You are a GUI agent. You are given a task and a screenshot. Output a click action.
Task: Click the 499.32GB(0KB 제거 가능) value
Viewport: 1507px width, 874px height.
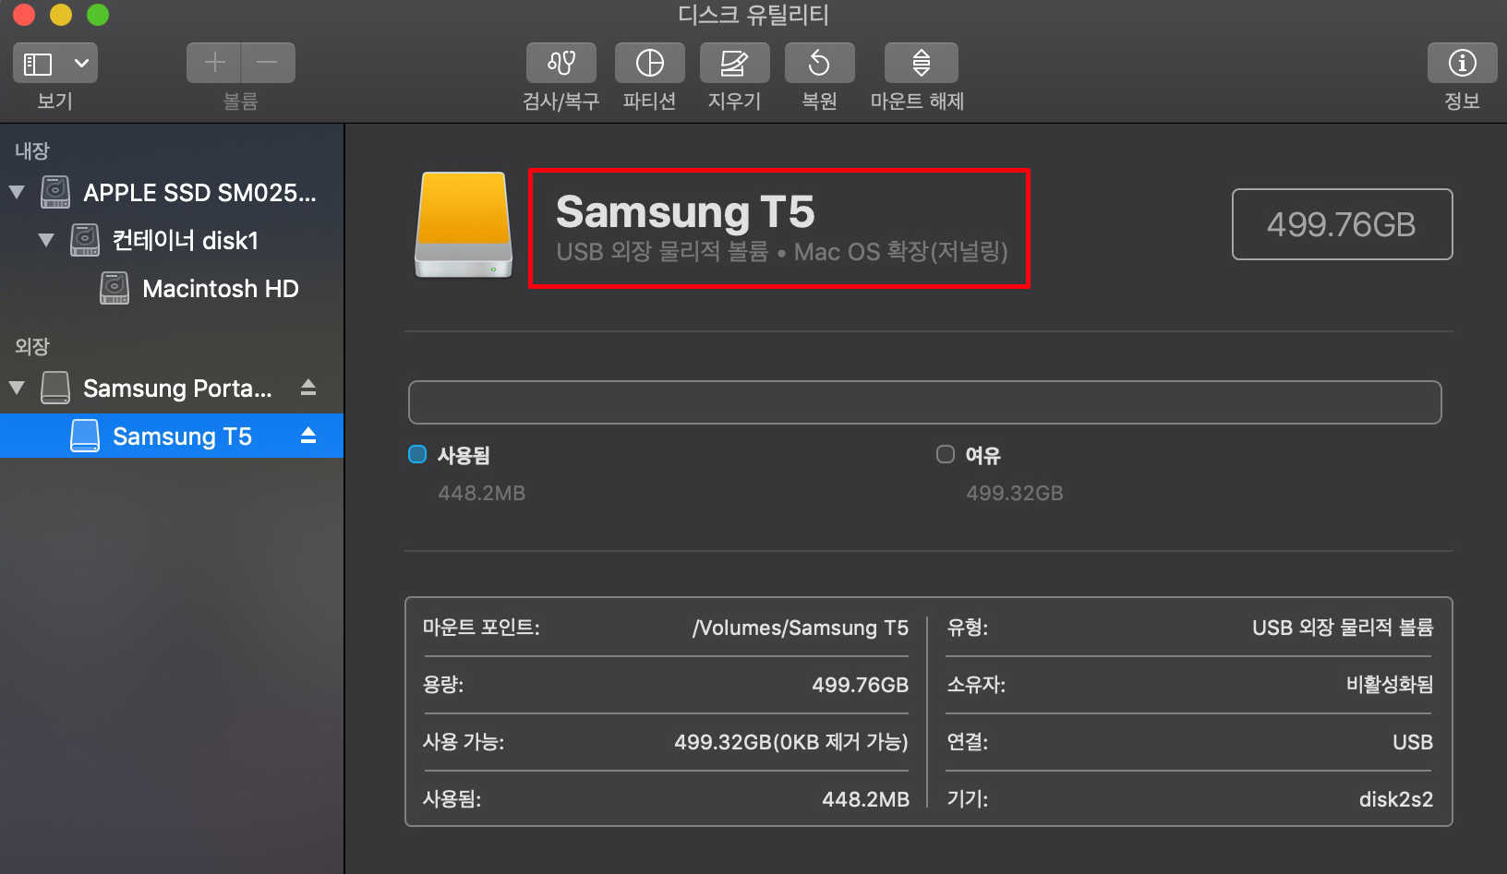791,742
